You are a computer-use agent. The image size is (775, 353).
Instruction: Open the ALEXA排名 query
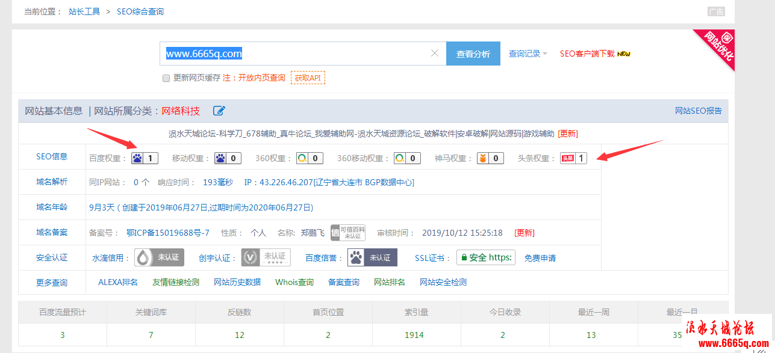point(118,282)
